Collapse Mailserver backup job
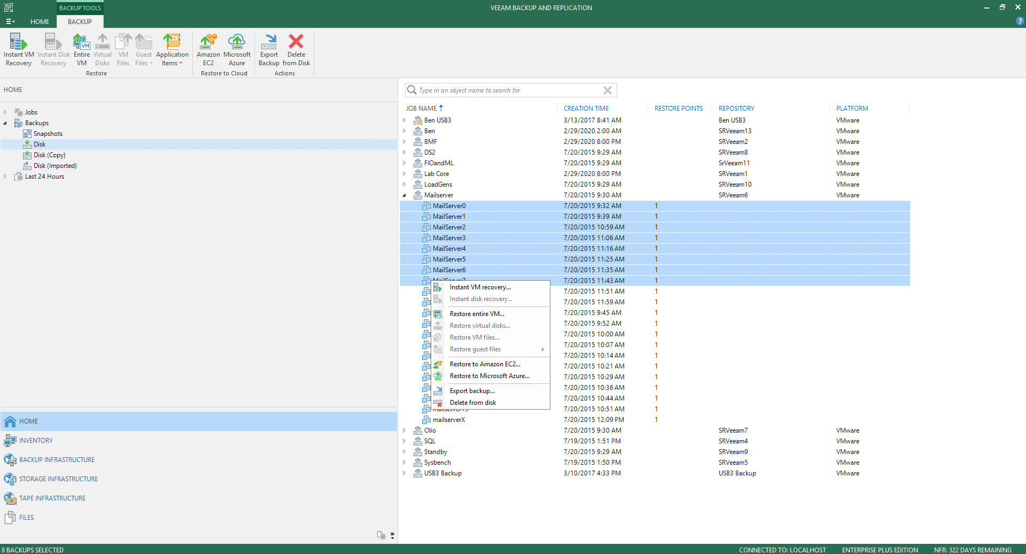Screen dimensions: 1026x554 click(405, 195)
